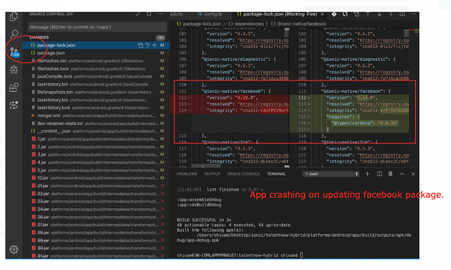Open fileHashes.bin in changes list
Viewport: 451px width, 270px height.
coord(96,61)
